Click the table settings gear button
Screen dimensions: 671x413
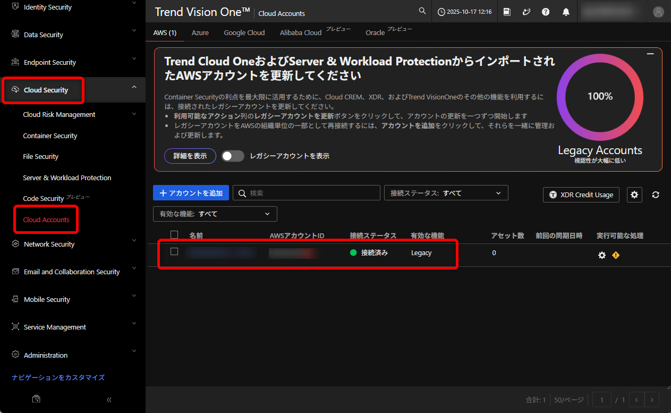point(634,195)
